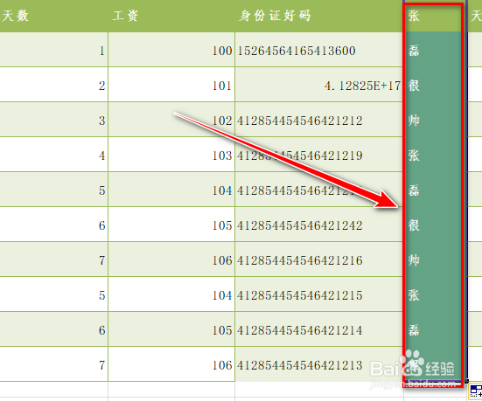Select 张 in the row with salary 103

(x=436, y=155)
